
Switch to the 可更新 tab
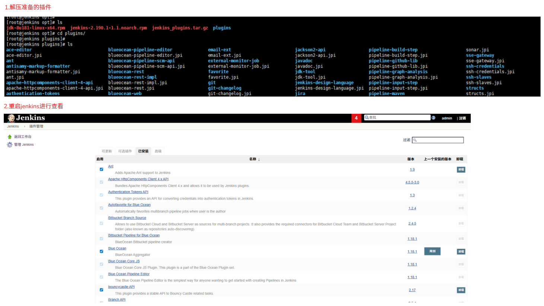click(107, 151)
